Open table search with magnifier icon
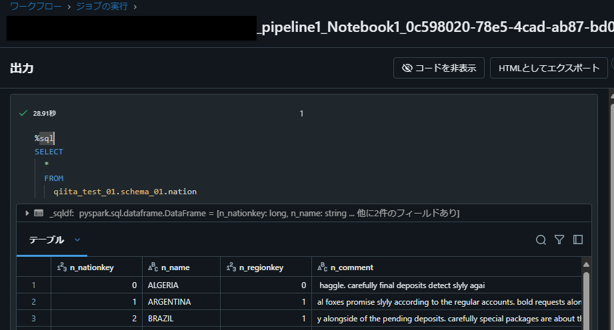Viewport: 614px width, 330px height. (541, 240)
